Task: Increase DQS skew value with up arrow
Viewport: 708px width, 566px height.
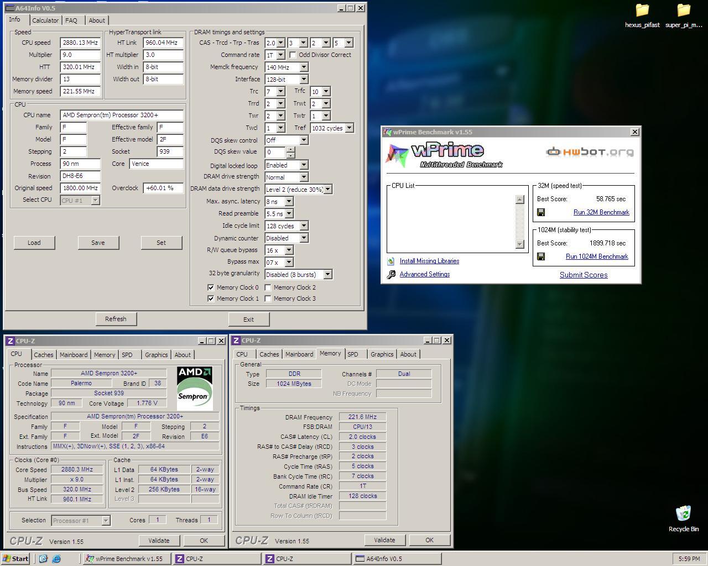Action: click(290, 149)
